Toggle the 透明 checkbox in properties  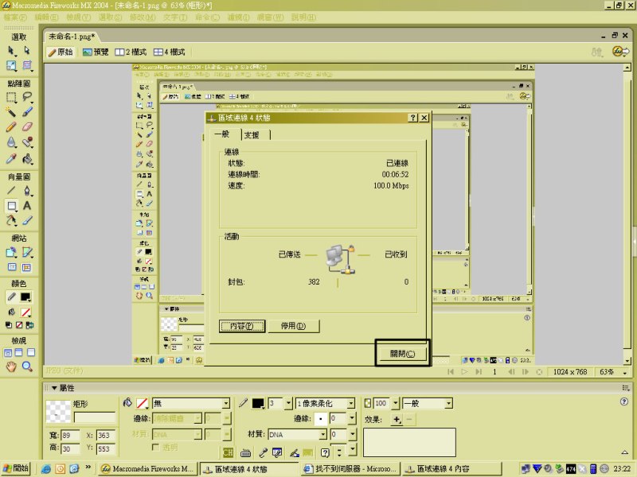[x=155, y=447]
